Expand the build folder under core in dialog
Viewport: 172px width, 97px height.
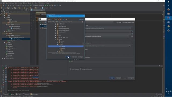(59, 48)
